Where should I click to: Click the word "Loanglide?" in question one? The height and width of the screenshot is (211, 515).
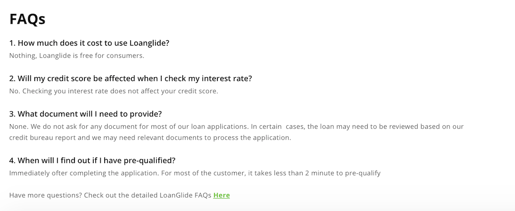[x=149, y=43]
